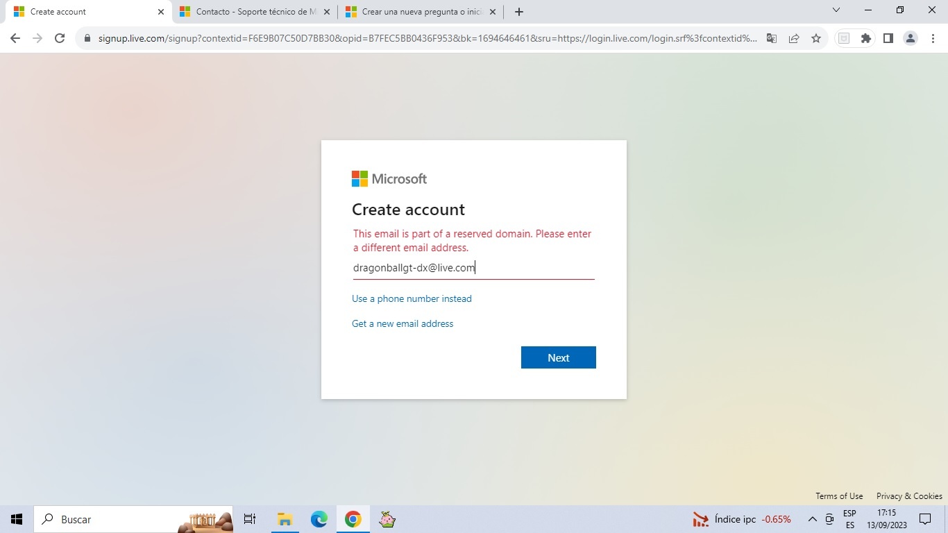
Task: Open the tab search dropdown arrow
Action: [836, 10]
